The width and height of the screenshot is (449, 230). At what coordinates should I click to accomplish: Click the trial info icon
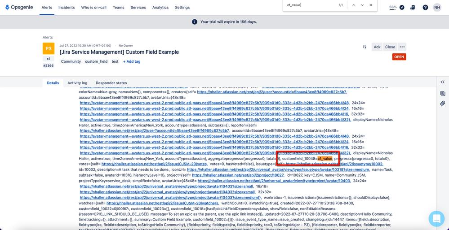195,22
